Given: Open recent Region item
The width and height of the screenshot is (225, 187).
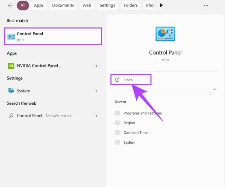Looking at the screenshot, I should point(129,123).
